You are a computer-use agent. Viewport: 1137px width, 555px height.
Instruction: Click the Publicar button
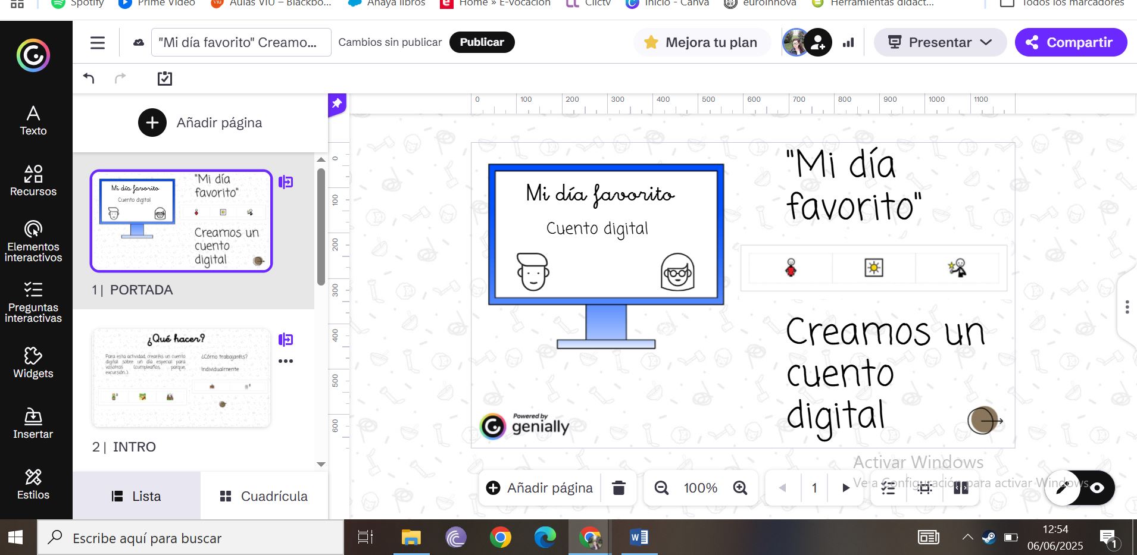pos(482,42)
